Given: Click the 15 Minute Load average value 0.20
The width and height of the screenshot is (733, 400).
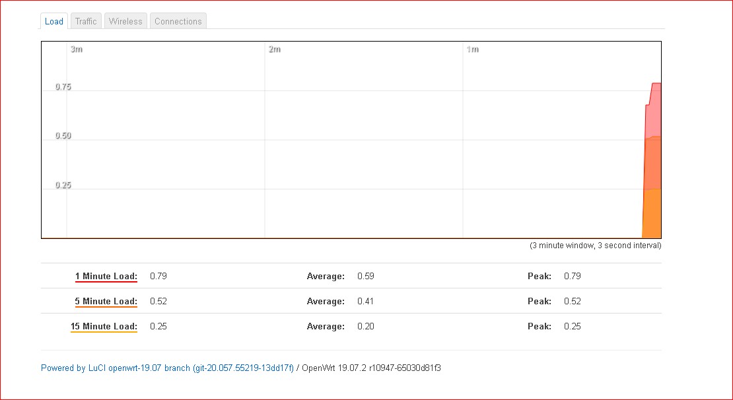Looking at the screenshot, I should 366,326.
